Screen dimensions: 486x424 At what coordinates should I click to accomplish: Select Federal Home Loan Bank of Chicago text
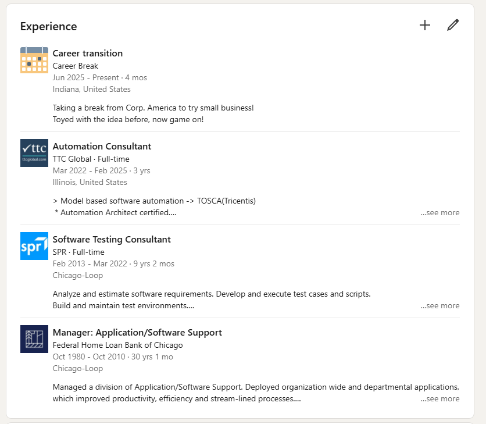pos(118,345)
